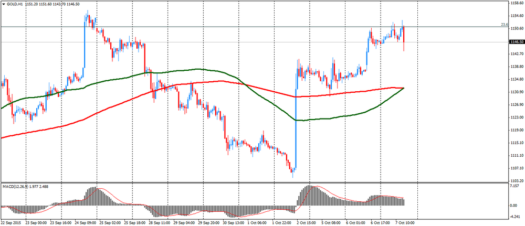The image size is (525, 226).
Task: Click the latest long red candle
Action: pos(404,38)
